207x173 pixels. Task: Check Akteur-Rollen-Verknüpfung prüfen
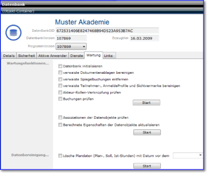pyautogui.click(x=60, y=93)
